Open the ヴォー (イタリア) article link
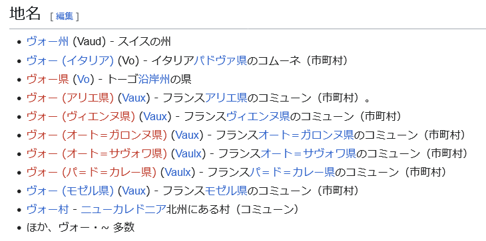The image size is (486, 241). tap(71, 60)
